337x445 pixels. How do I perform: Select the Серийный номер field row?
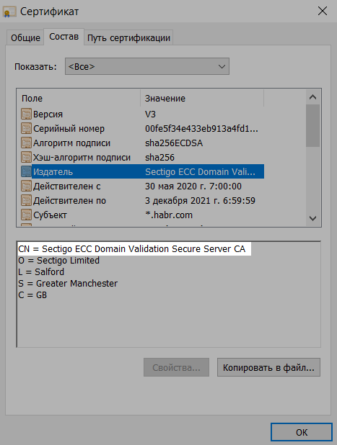pyautogui.click(x=142, y=129)
